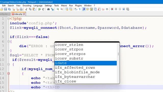This screenshot has height=92, width=163.
Task: Select ifx_byteasvarchar in the autocomplete list
Action: click(x=86, y=77)
